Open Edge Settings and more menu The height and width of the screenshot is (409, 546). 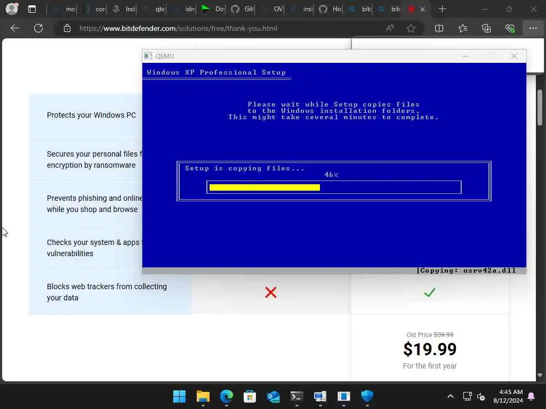click(533, 28)
